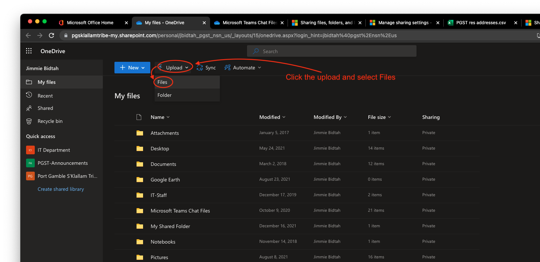Open the New dropdown button
The height and width of the screenshot is (262, 540).
tap(132, 68)
